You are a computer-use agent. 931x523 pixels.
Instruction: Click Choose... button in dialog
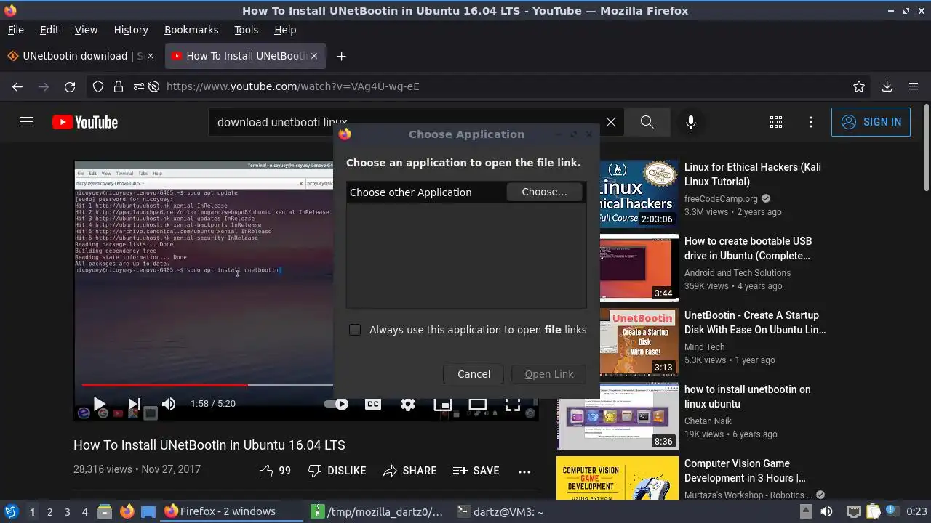click(544, 192)
